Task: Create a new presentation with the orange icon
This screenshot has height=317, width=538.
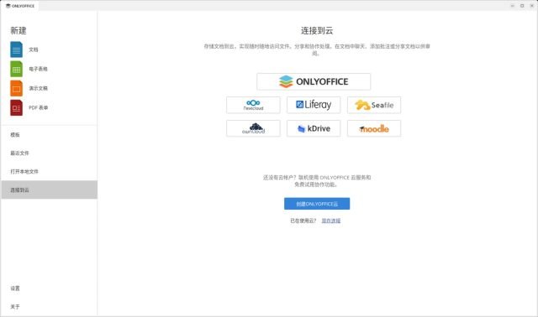Action: (17, 88)
